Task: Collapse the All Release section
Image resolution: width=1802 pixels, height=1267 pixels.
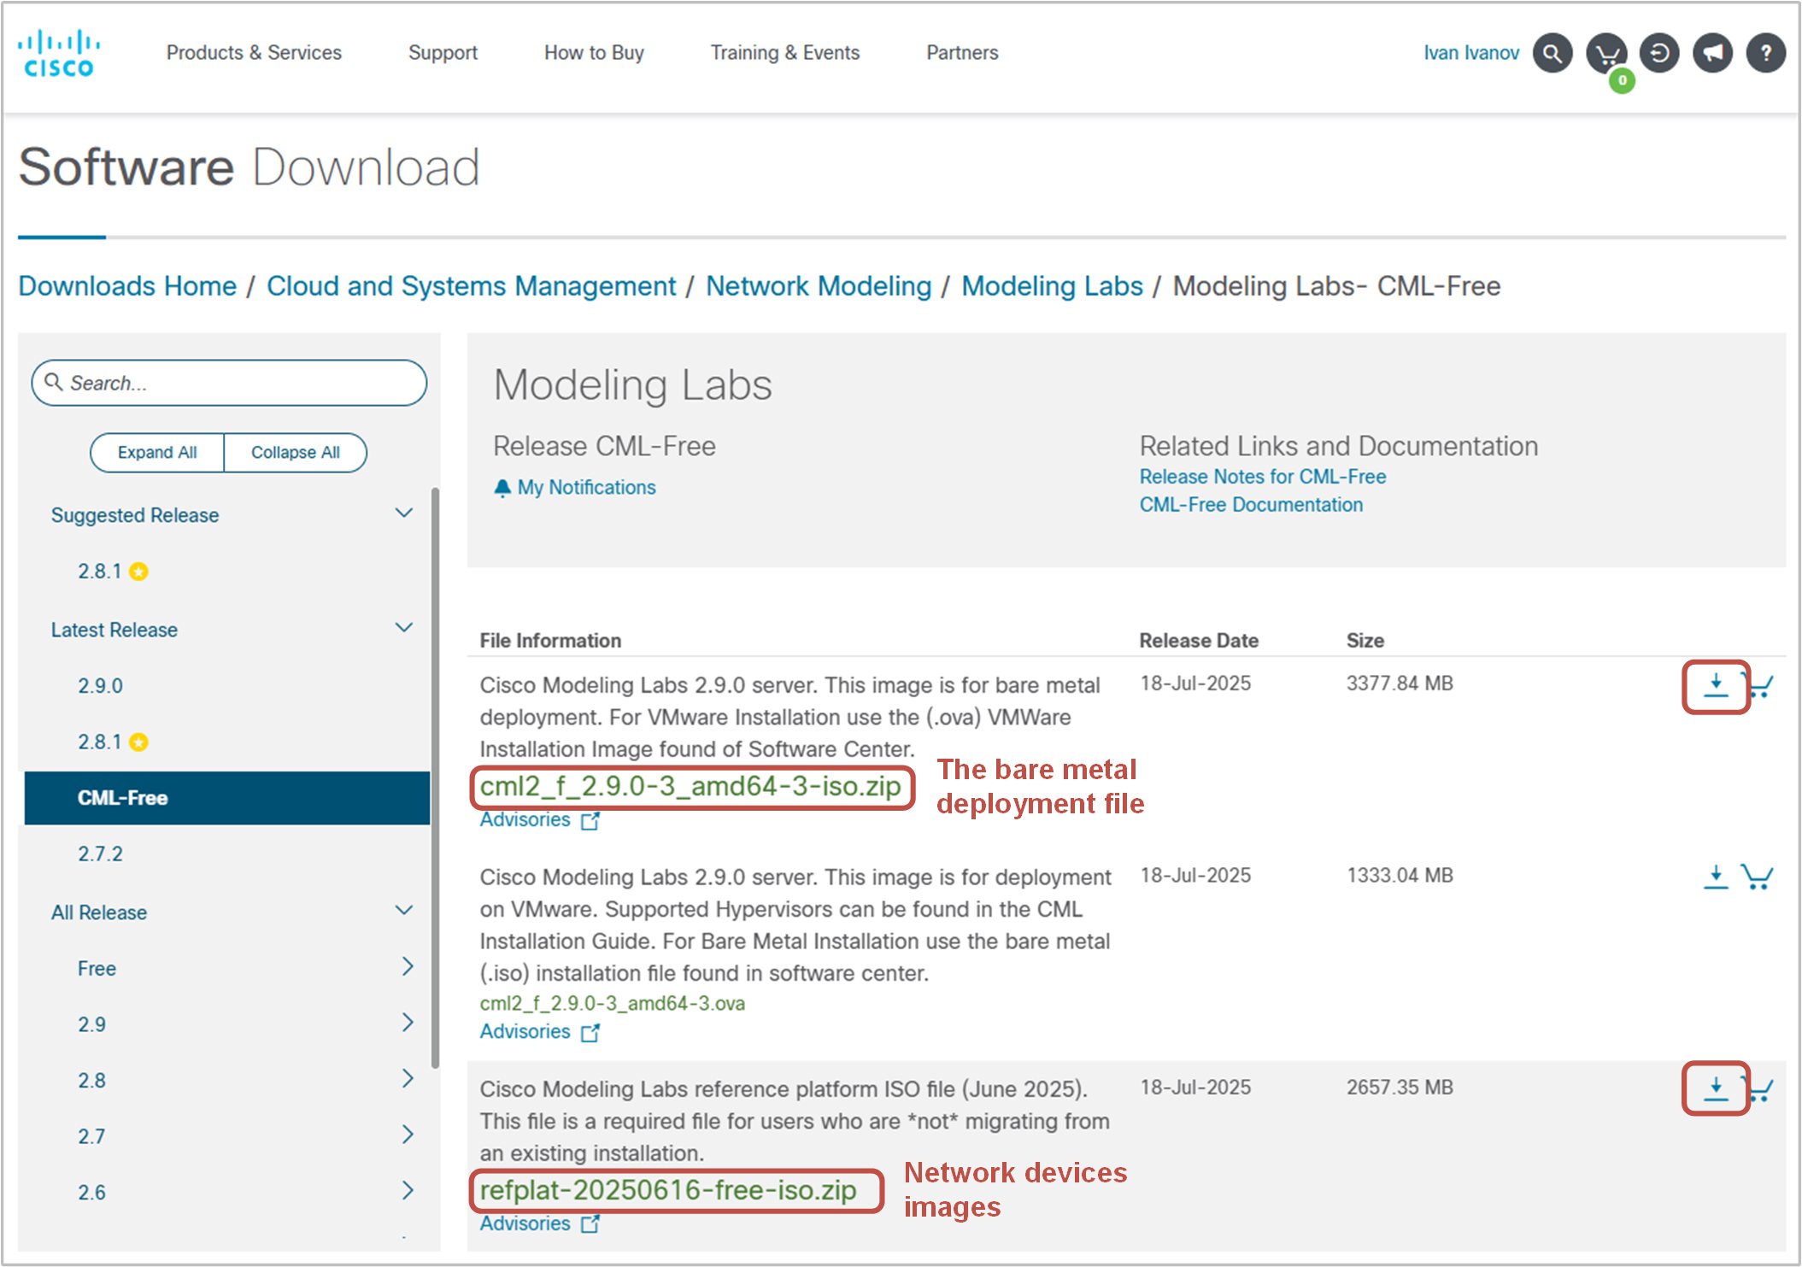Action: (x=404, y=910)
